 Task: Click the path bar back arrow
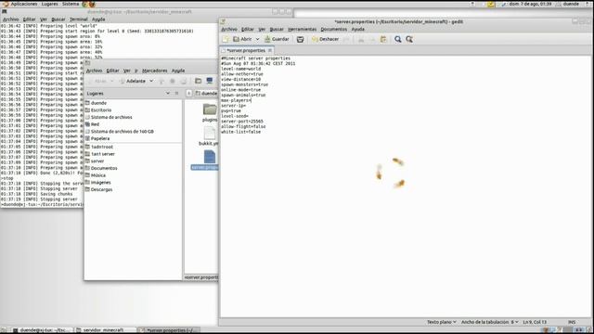188,93
